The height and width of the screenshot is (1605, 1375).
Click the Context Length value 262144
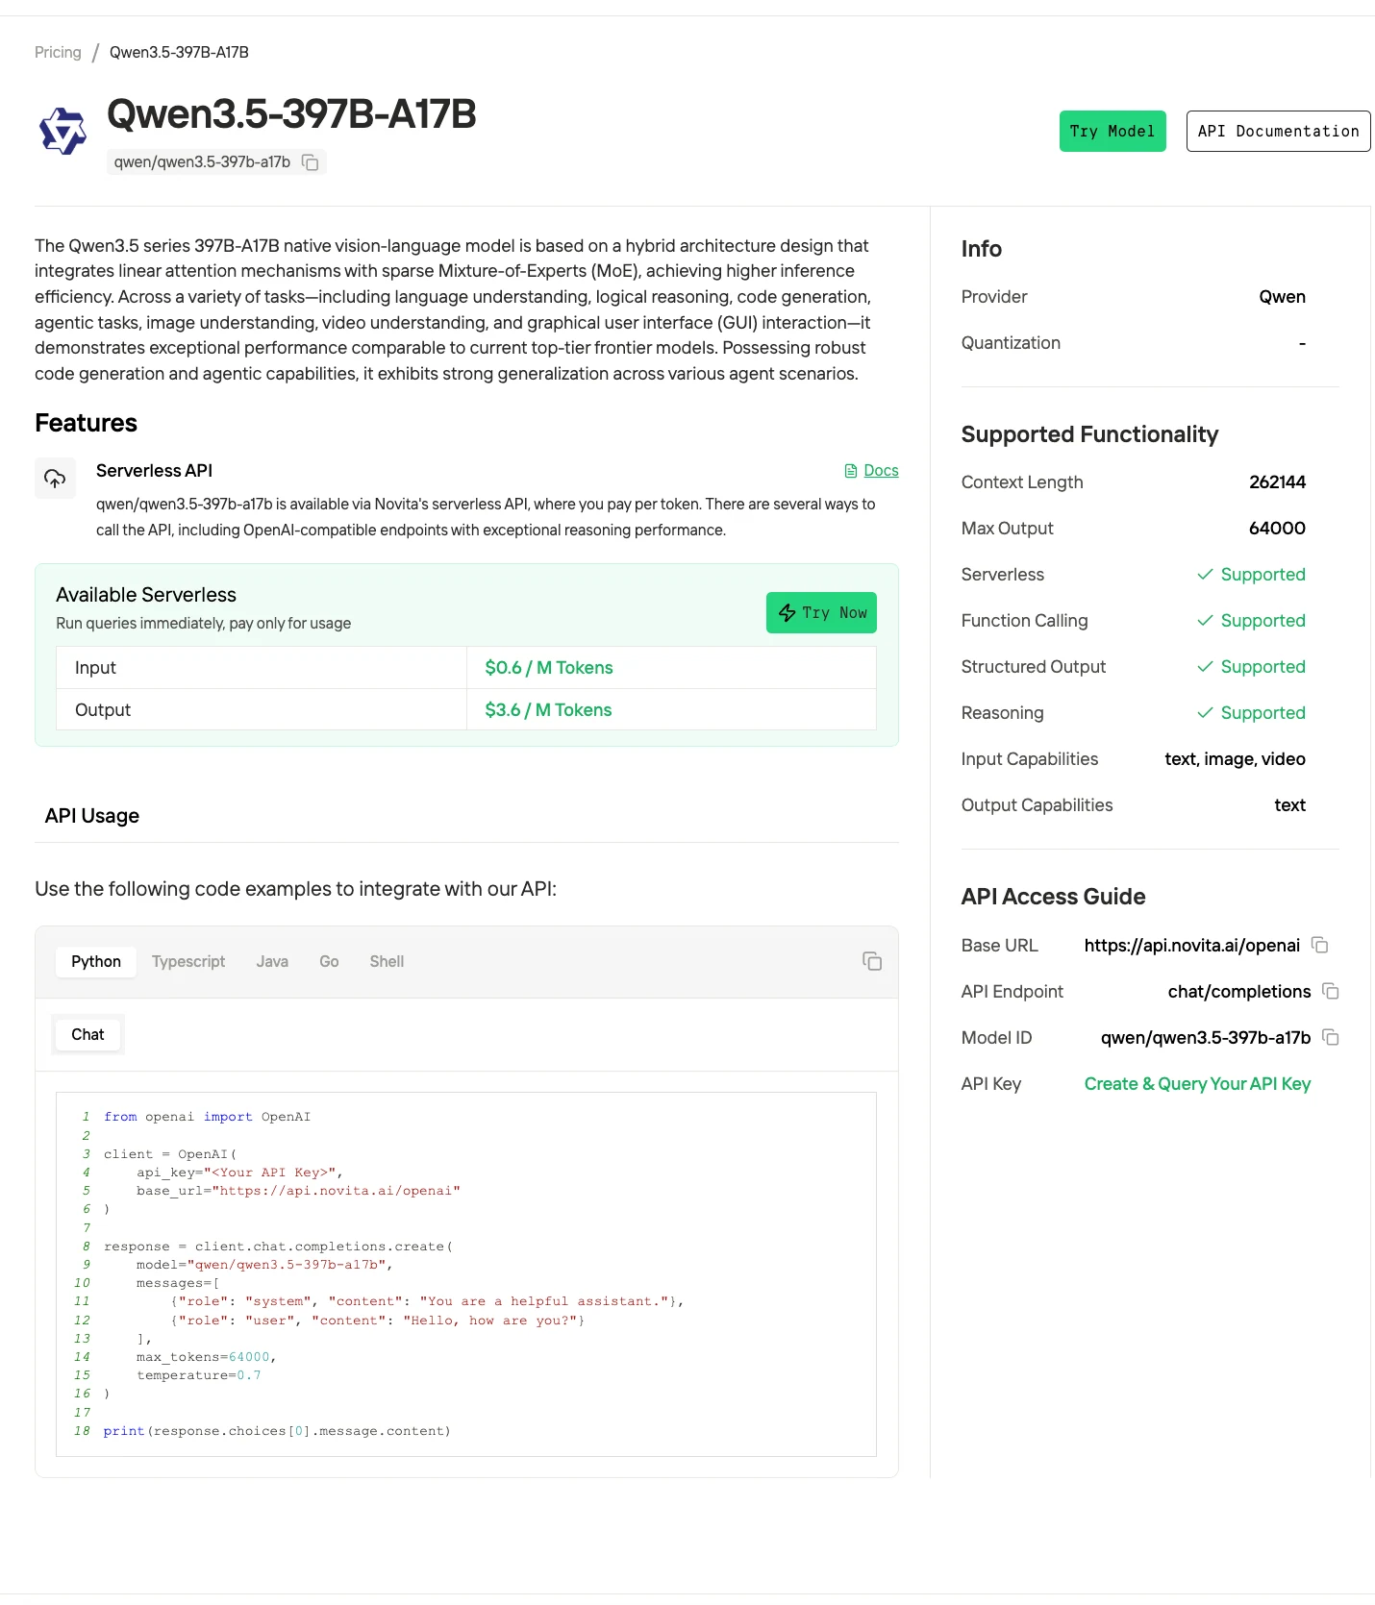point(1277,481)
